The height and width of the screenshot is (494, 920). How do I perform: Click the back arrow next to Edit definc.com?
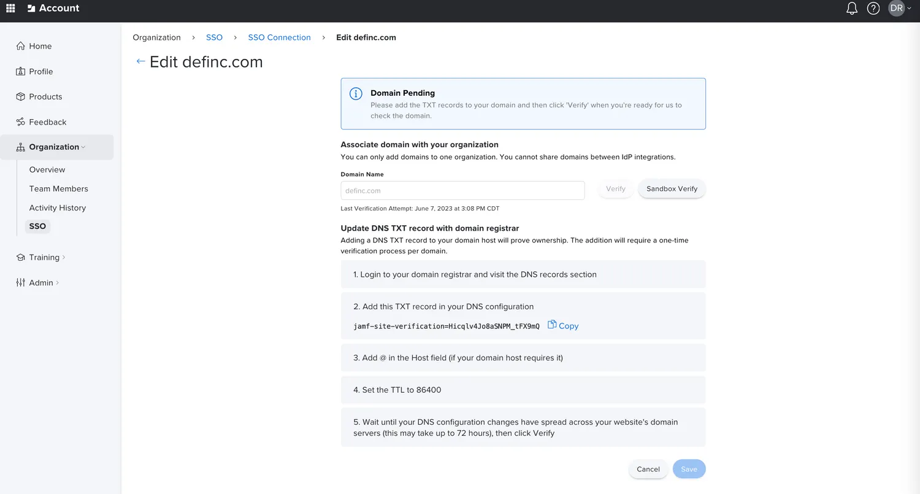coord(140,61)
